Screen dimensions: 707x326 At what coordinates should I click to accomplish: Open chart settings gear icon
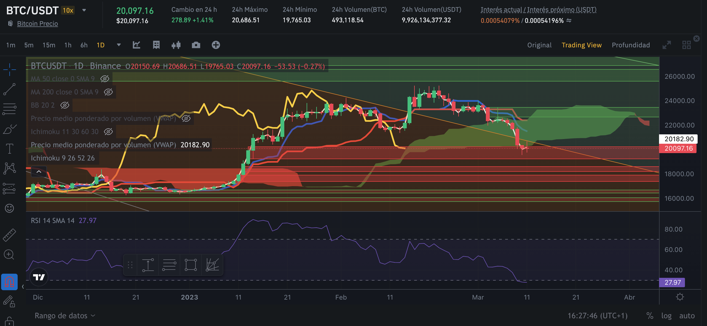(x=680, y=297)
